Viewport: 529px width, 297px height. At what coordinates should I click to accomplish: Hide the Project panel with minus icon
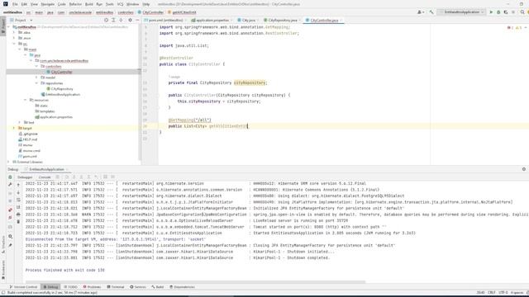[x=137, y=20]
